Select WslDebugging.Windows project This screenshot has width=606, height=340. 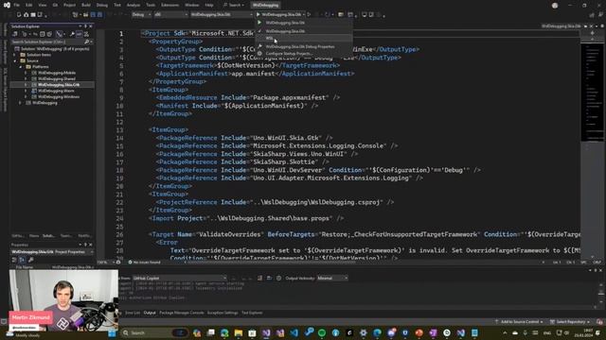[x=59, y=96]
